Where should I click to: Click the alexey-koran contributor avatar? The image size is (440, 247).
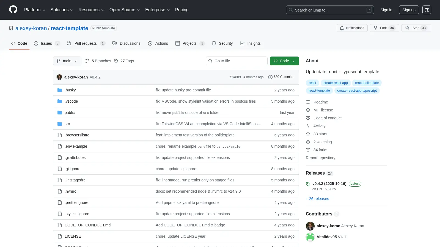click(310, 226)
